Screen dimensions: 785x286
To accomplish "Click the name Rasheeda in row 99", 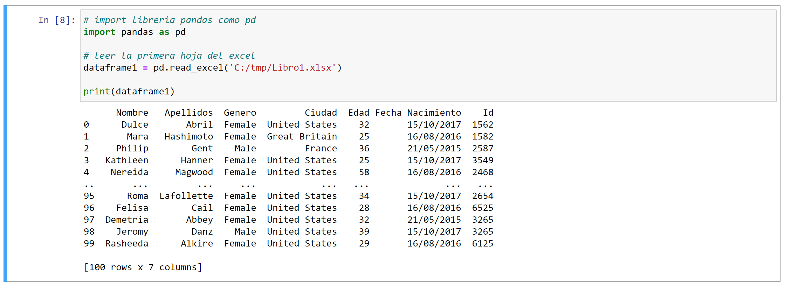I will [127, 244].
